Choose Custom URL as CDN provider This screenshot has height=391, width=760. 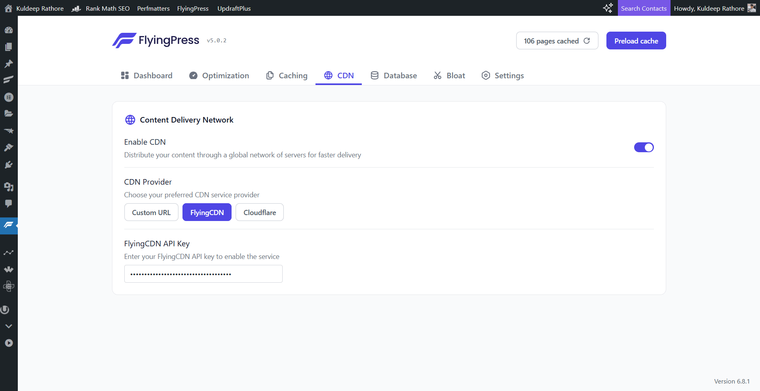(x=151, y=212)
